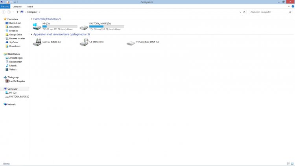Open Bureaublad in Favorieten
Image resolution: width=295 pixels, height=166 pixels.
click(15, 23)
